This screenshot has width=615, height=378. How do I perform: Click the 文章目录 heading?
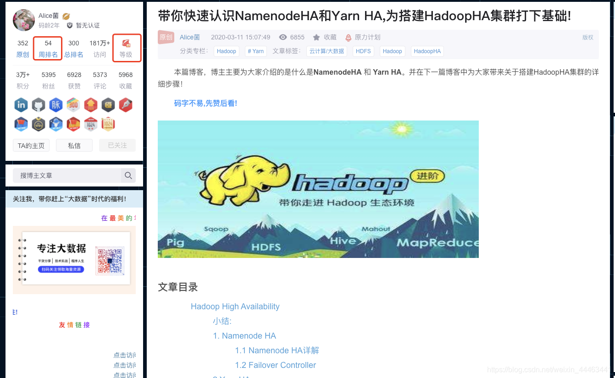tap(178, 287)
